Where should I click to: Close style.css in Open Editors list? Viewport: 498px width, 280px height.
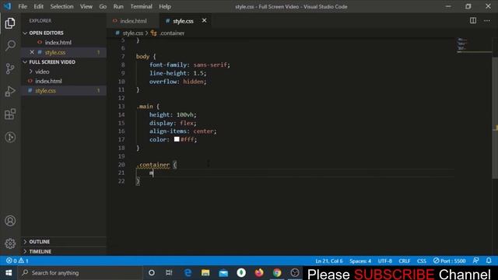[x=32, y=52]
